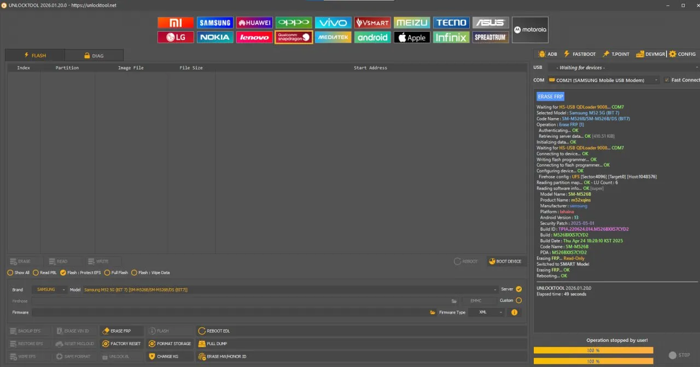Viewport: 700px width, 367px height.
Task: Enable the Show All radio option
Action: (x=10, y=272)
